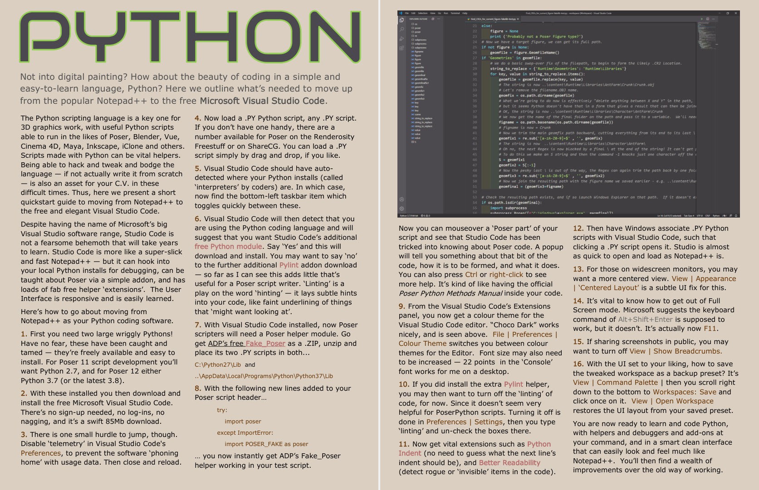Follow the 'free Python module' link
The image size is (759, 490).
tap(228, 247)
